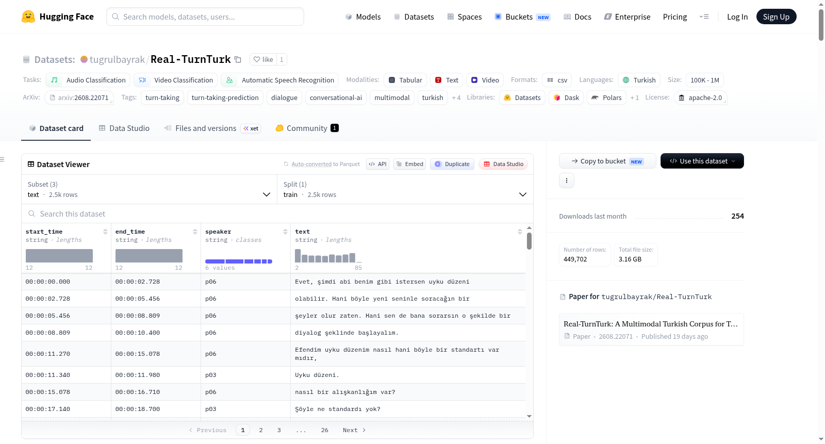Go to Models in navigation
This screenshot has width=825, height=444.
[x=363, y=17]
